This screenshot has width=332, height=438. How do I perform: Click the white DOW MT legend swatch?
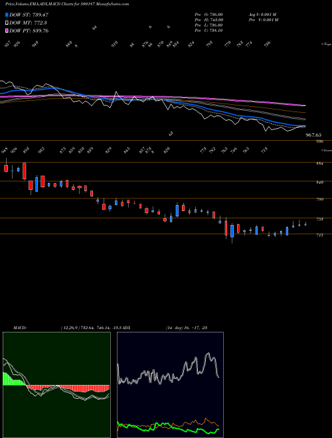[x=7, y=23]
